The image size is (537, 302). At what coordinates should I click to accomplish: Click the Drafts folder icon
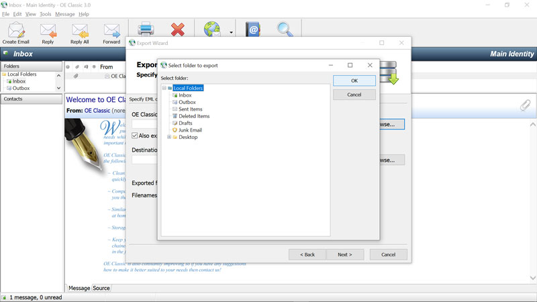point(175,123)
